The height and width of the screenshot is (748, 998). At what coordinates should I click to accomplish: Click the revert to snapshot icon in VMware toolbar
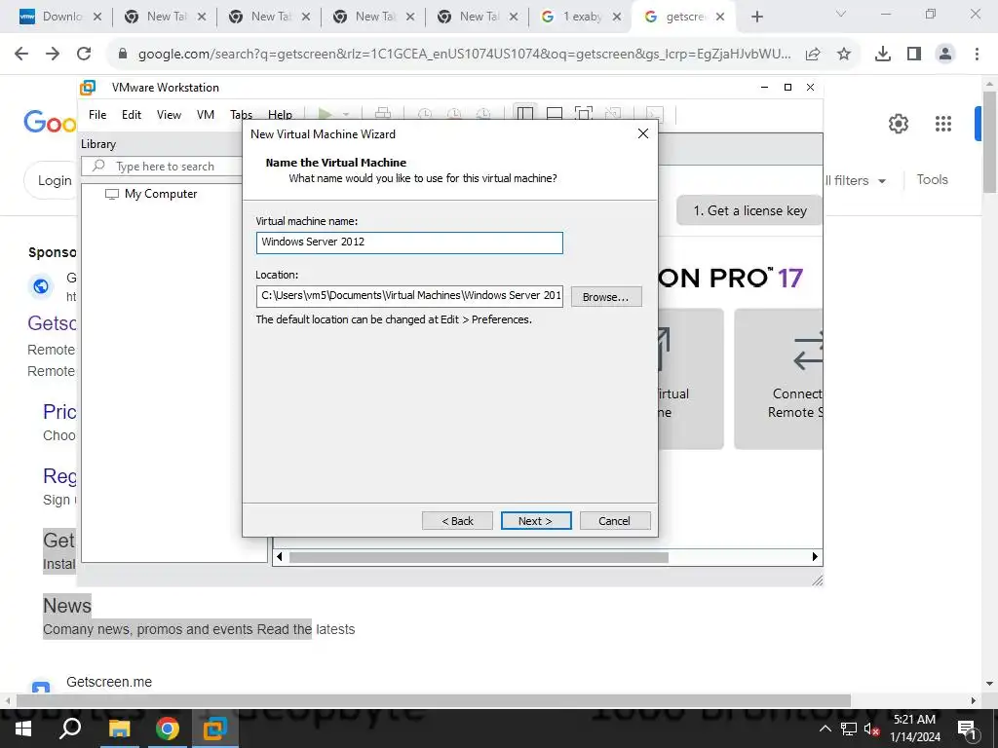click(454, 115)
